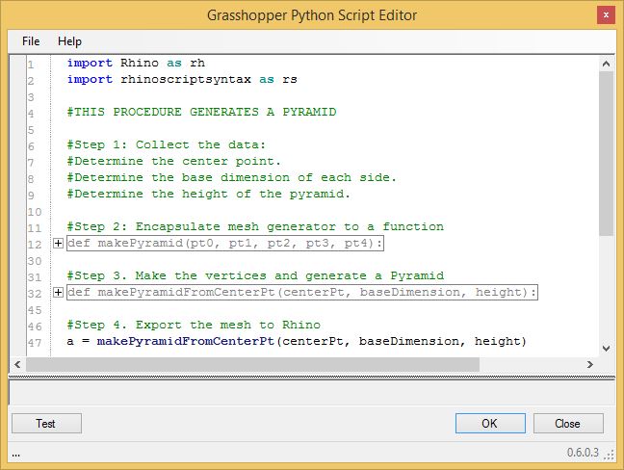Click the vertical scrollbar thumb
The width and height of the screenshot is (624, 470).
coord(606,153)
